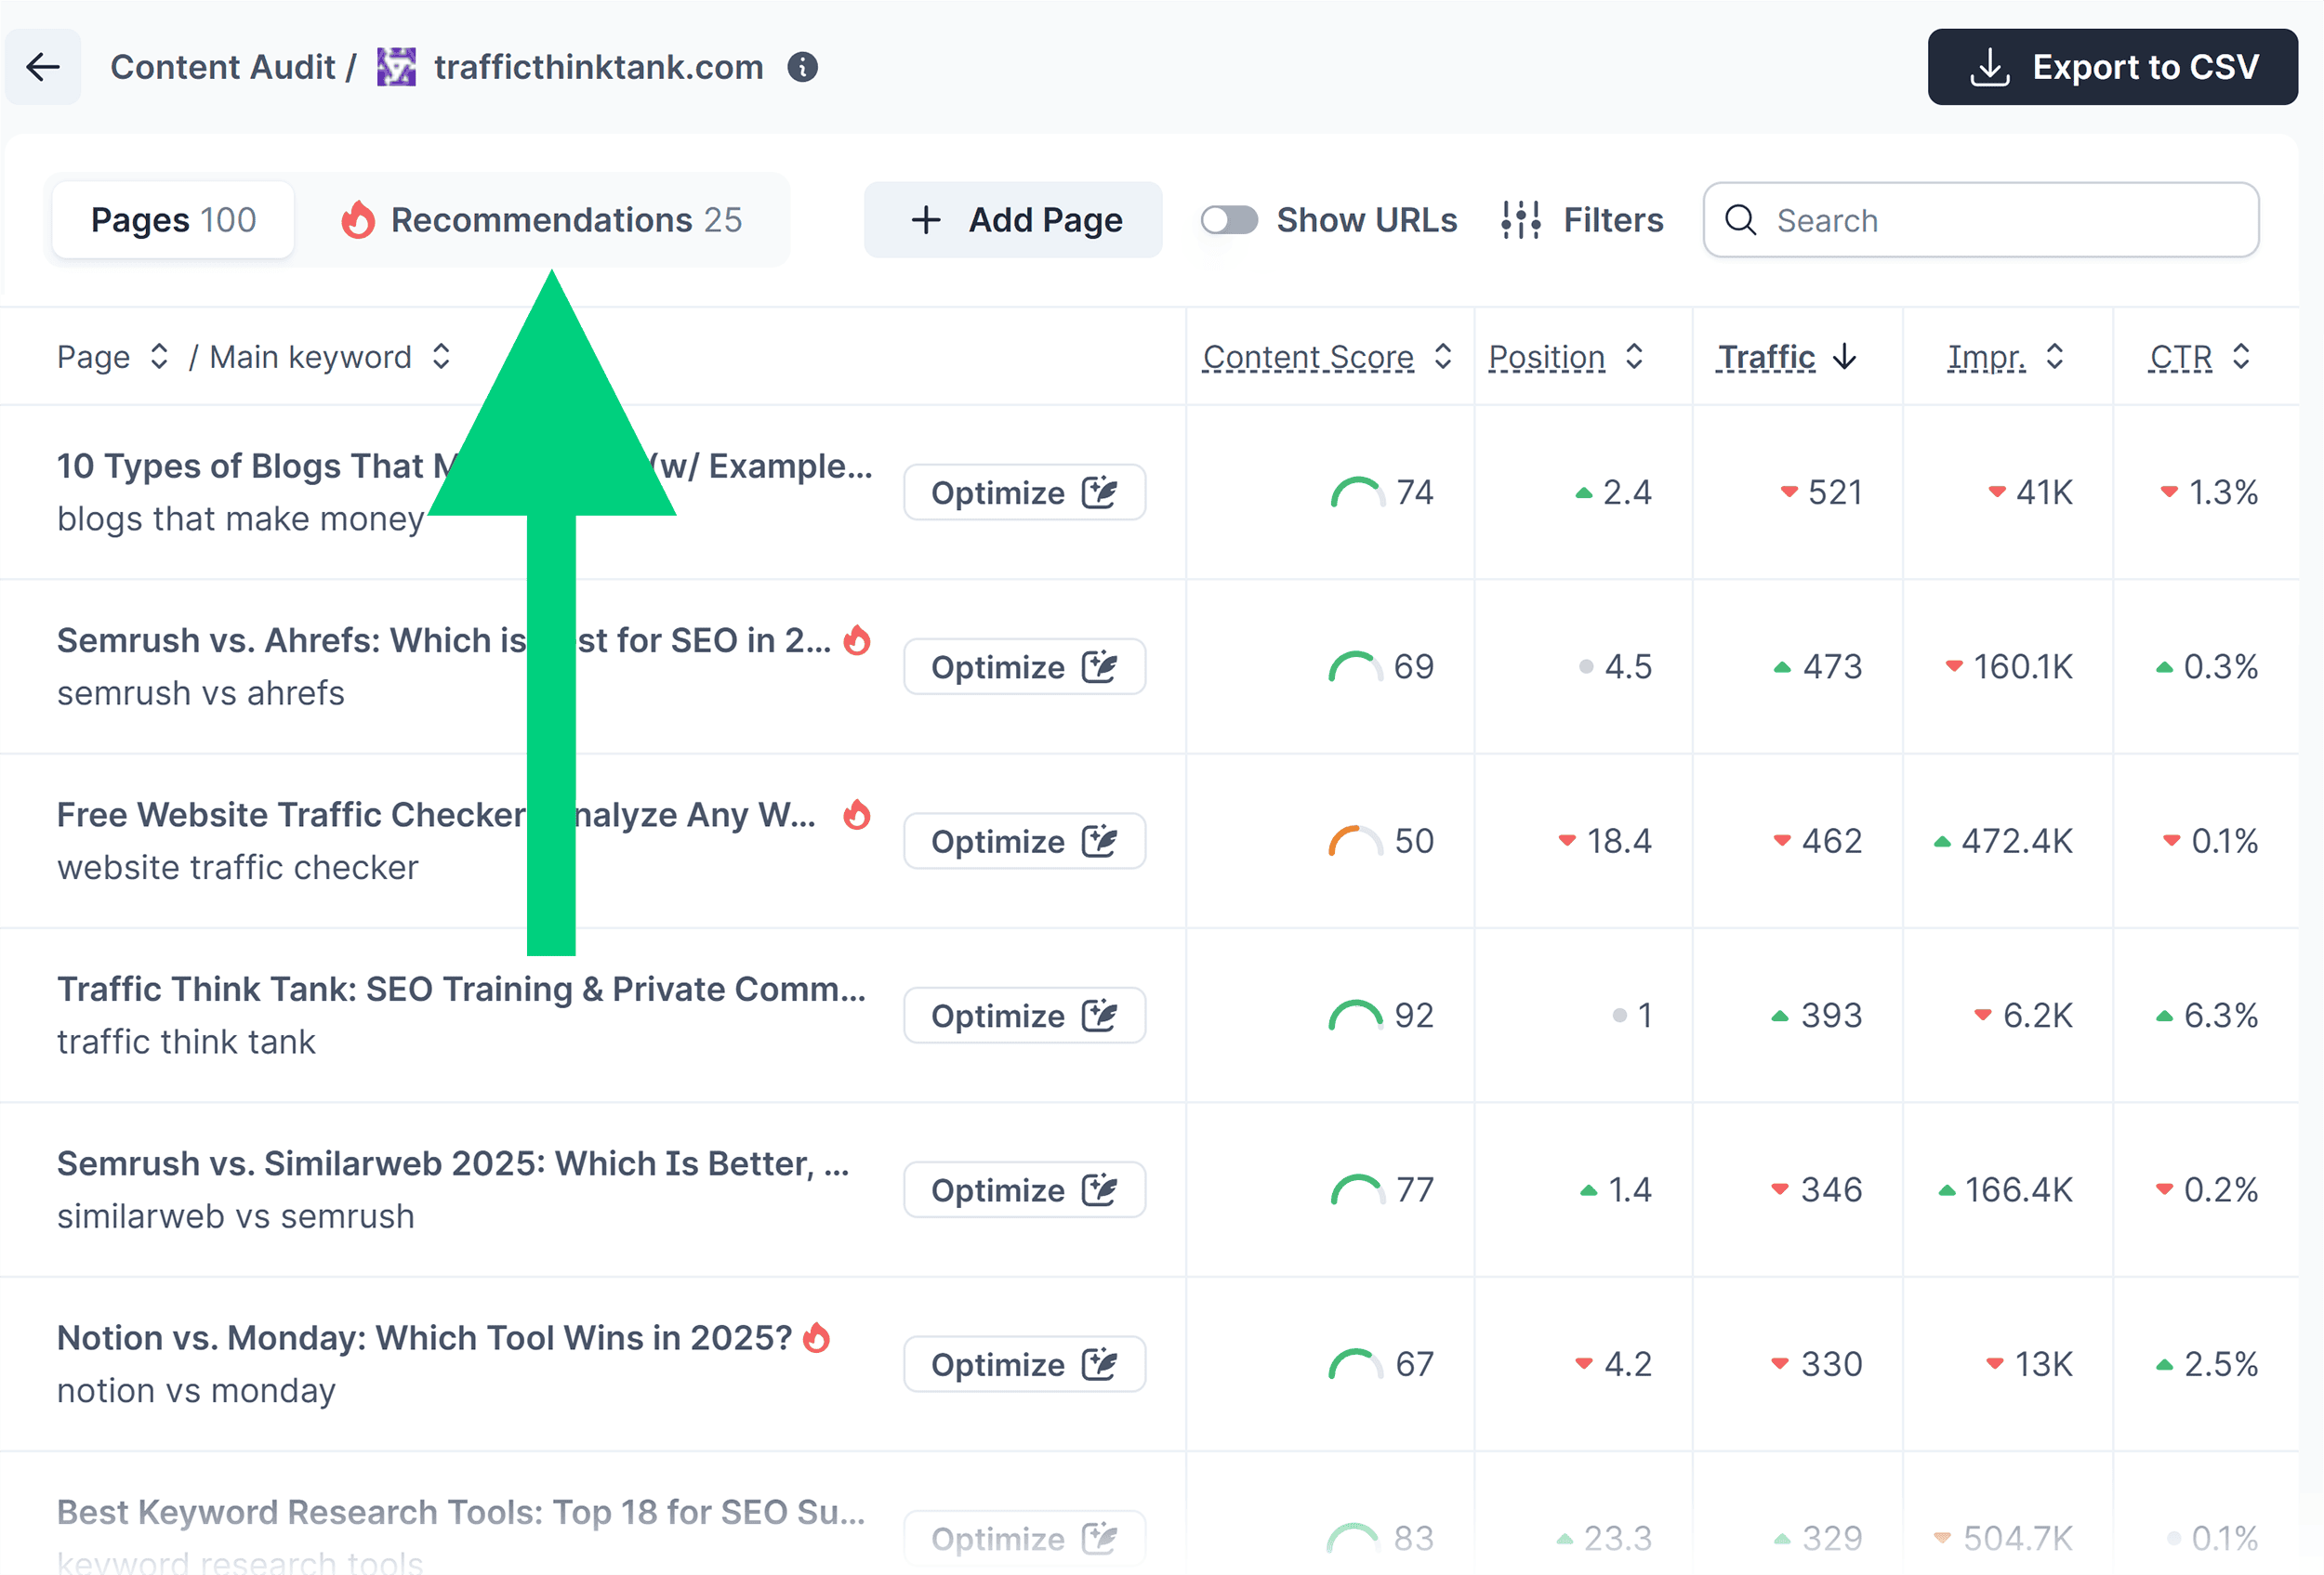Open the Semrush vs. Ahrefs page title
Screen dimensions: 2324x1575
tap(444, 640)
